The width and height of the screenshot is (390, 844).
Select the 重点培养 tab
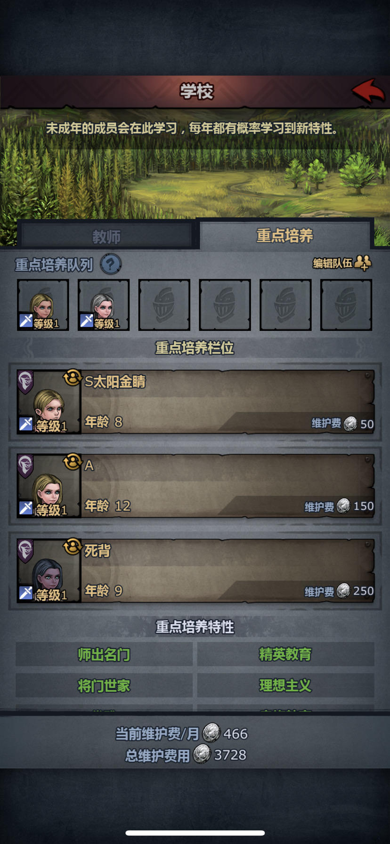coord(285,235)
